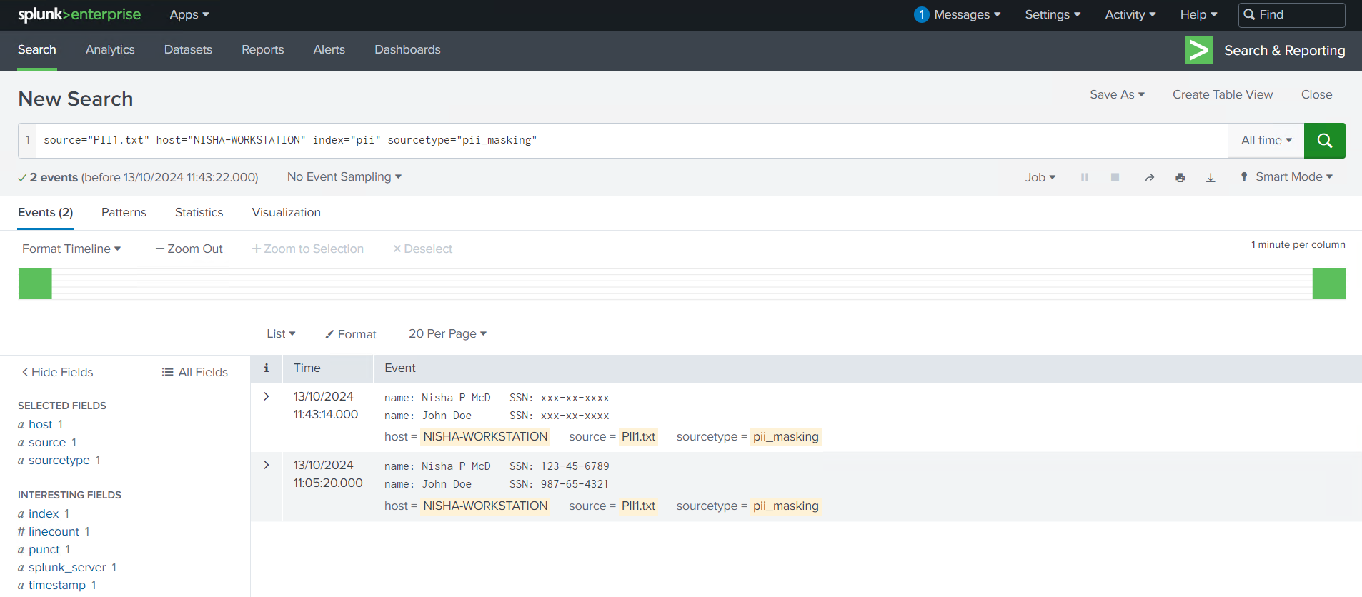Click the Search & Reporting app icon
Viewport: 1362px width, 597px height.
pos(1198,50)
